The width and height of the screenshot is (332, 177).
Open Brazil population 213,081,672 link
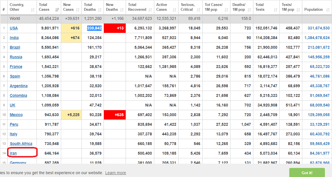[319, 47]
